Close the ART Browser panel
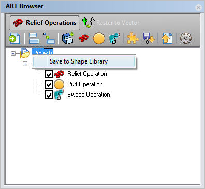Viewport: 205px width, 189px height. (199, 7)
